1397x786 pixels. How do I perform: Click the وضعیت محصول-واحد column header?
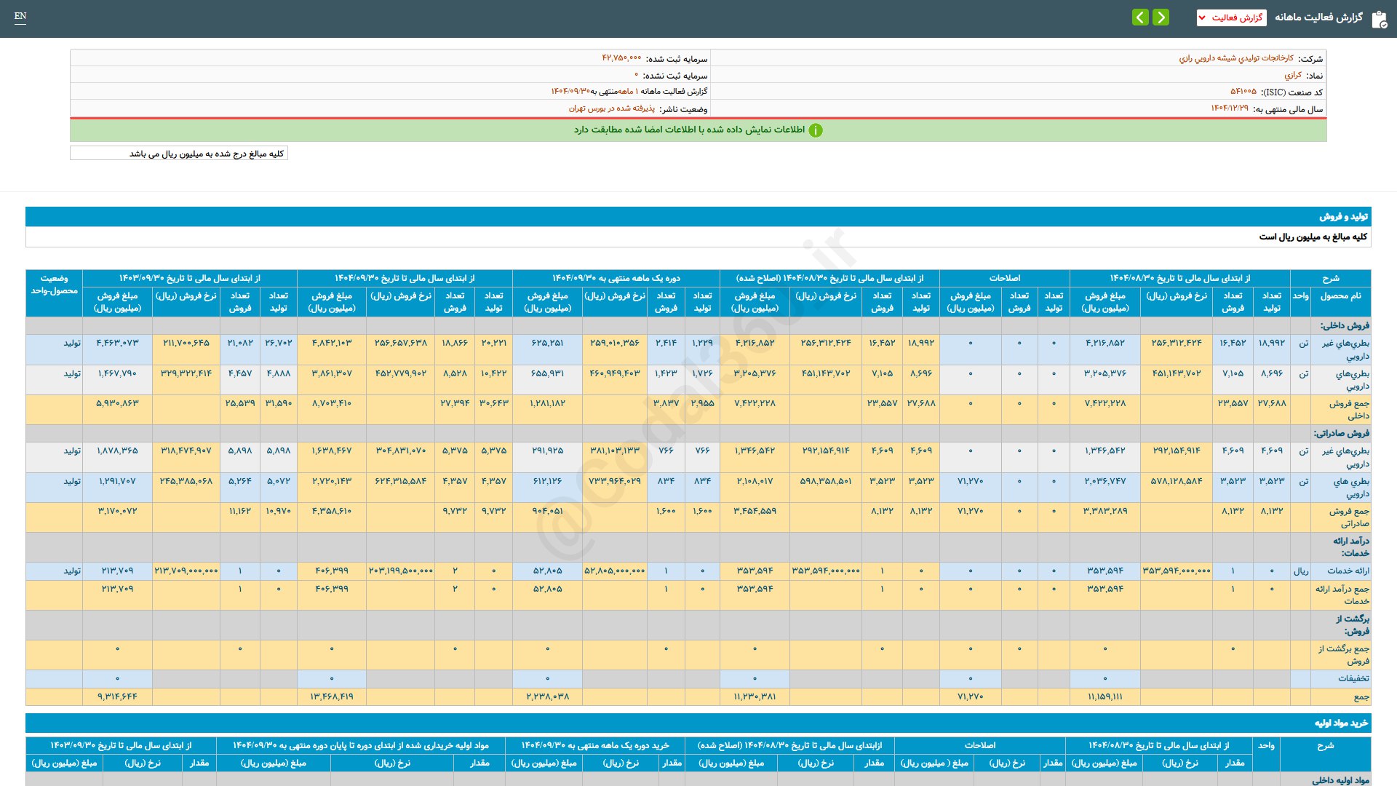[54, 285]
